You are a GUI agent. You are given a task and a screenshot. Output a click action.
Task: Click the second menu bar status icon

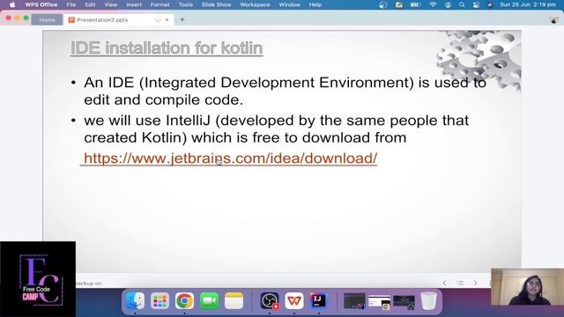click(399, 4)
